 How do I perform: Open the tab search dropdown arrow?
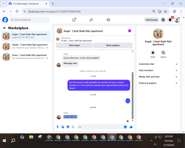(4, 4)
